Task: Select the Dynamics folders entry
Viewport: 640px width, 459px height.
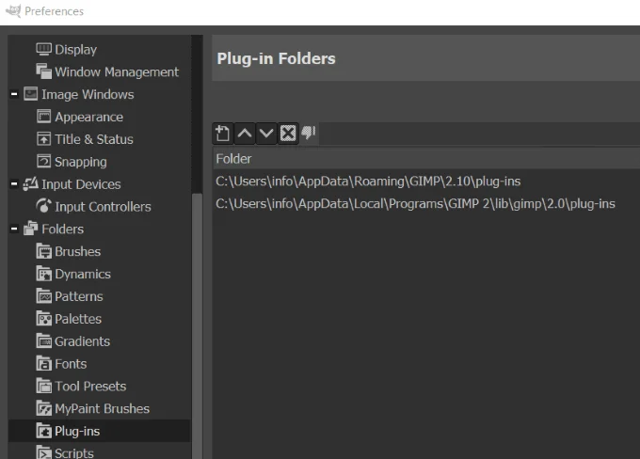Action: (83, 274)
